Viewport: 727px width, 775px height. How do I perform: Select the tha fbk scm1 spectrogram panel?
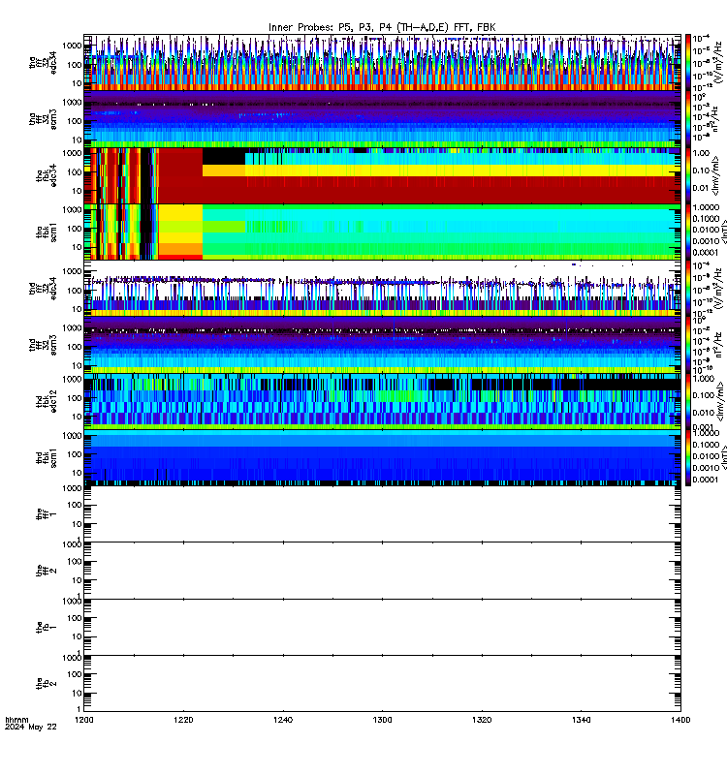(x=382, y=232)
